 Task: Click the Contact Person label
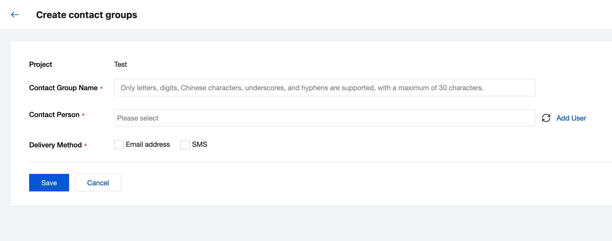pyautogui.click(x=54, y=115)
